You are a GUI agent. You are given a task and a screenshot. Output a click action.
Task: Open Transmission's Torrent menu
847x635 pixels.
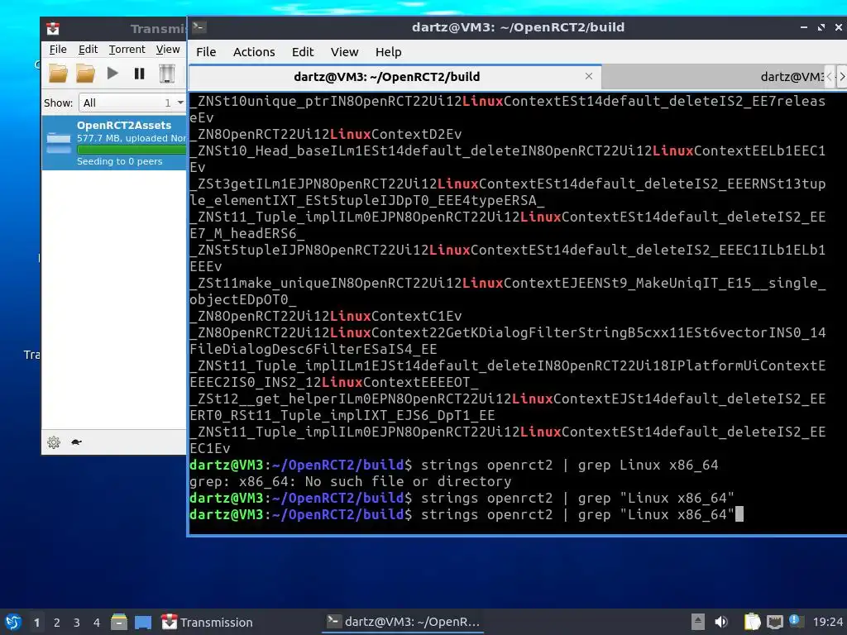pos(127,49)
